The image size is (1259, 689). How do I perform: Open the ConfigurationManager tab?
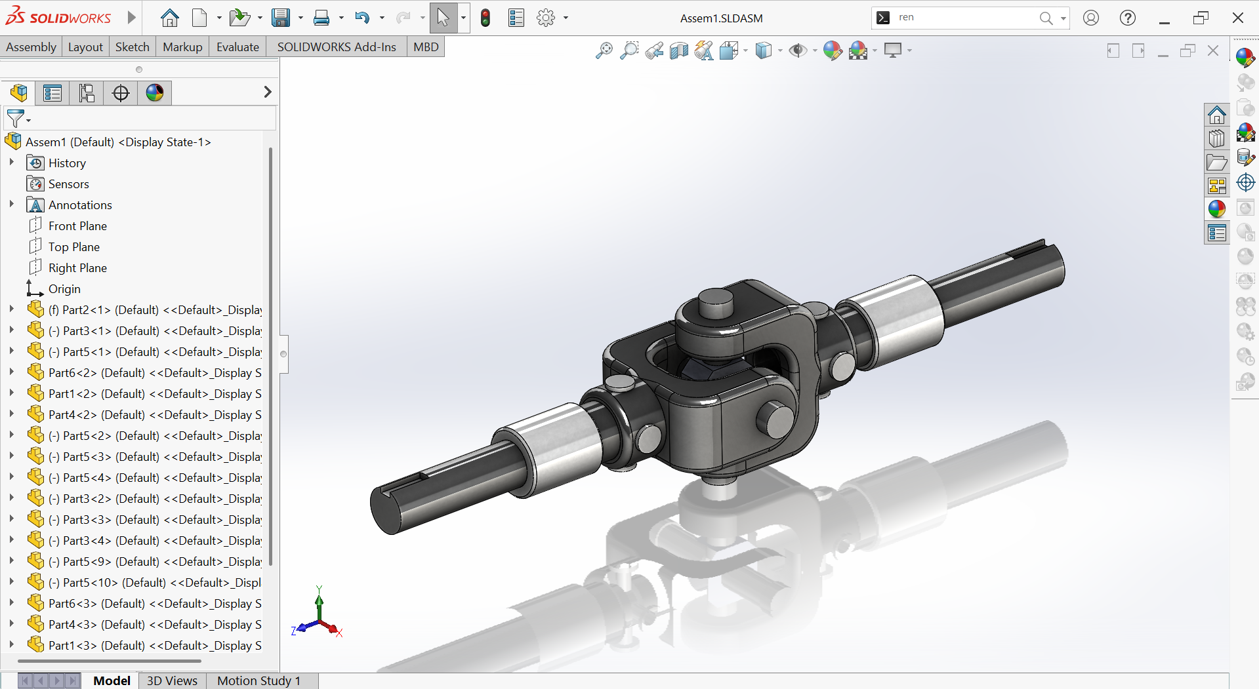pyautogui.click(x=87, y=93)
